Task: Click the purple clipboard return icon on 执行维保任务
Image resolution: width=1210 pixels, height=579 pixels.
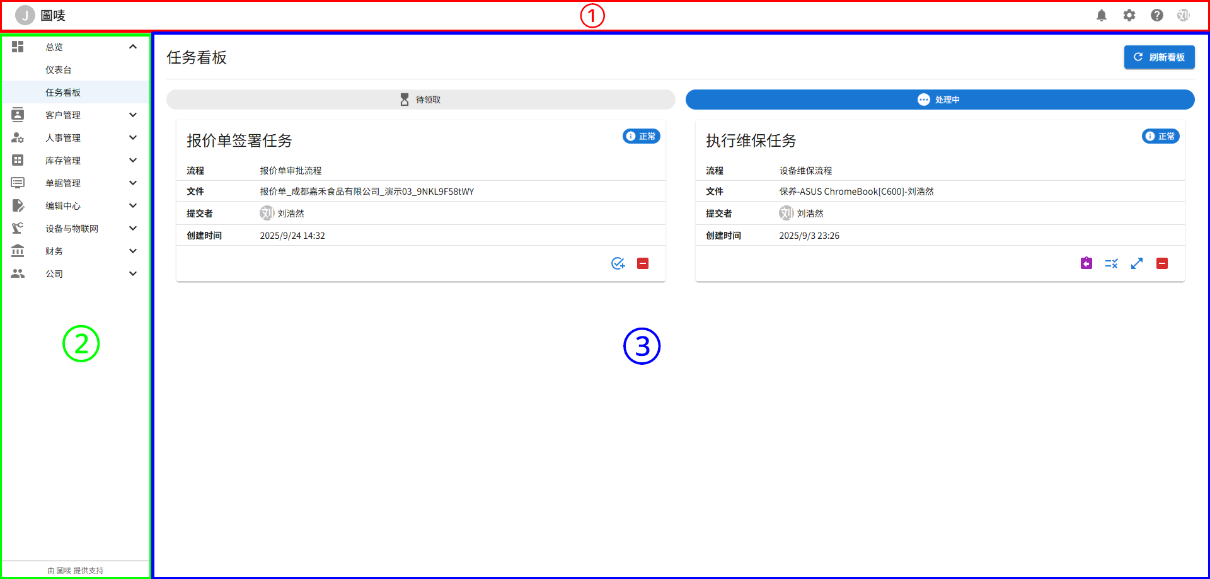Action: click(1086, 263)
